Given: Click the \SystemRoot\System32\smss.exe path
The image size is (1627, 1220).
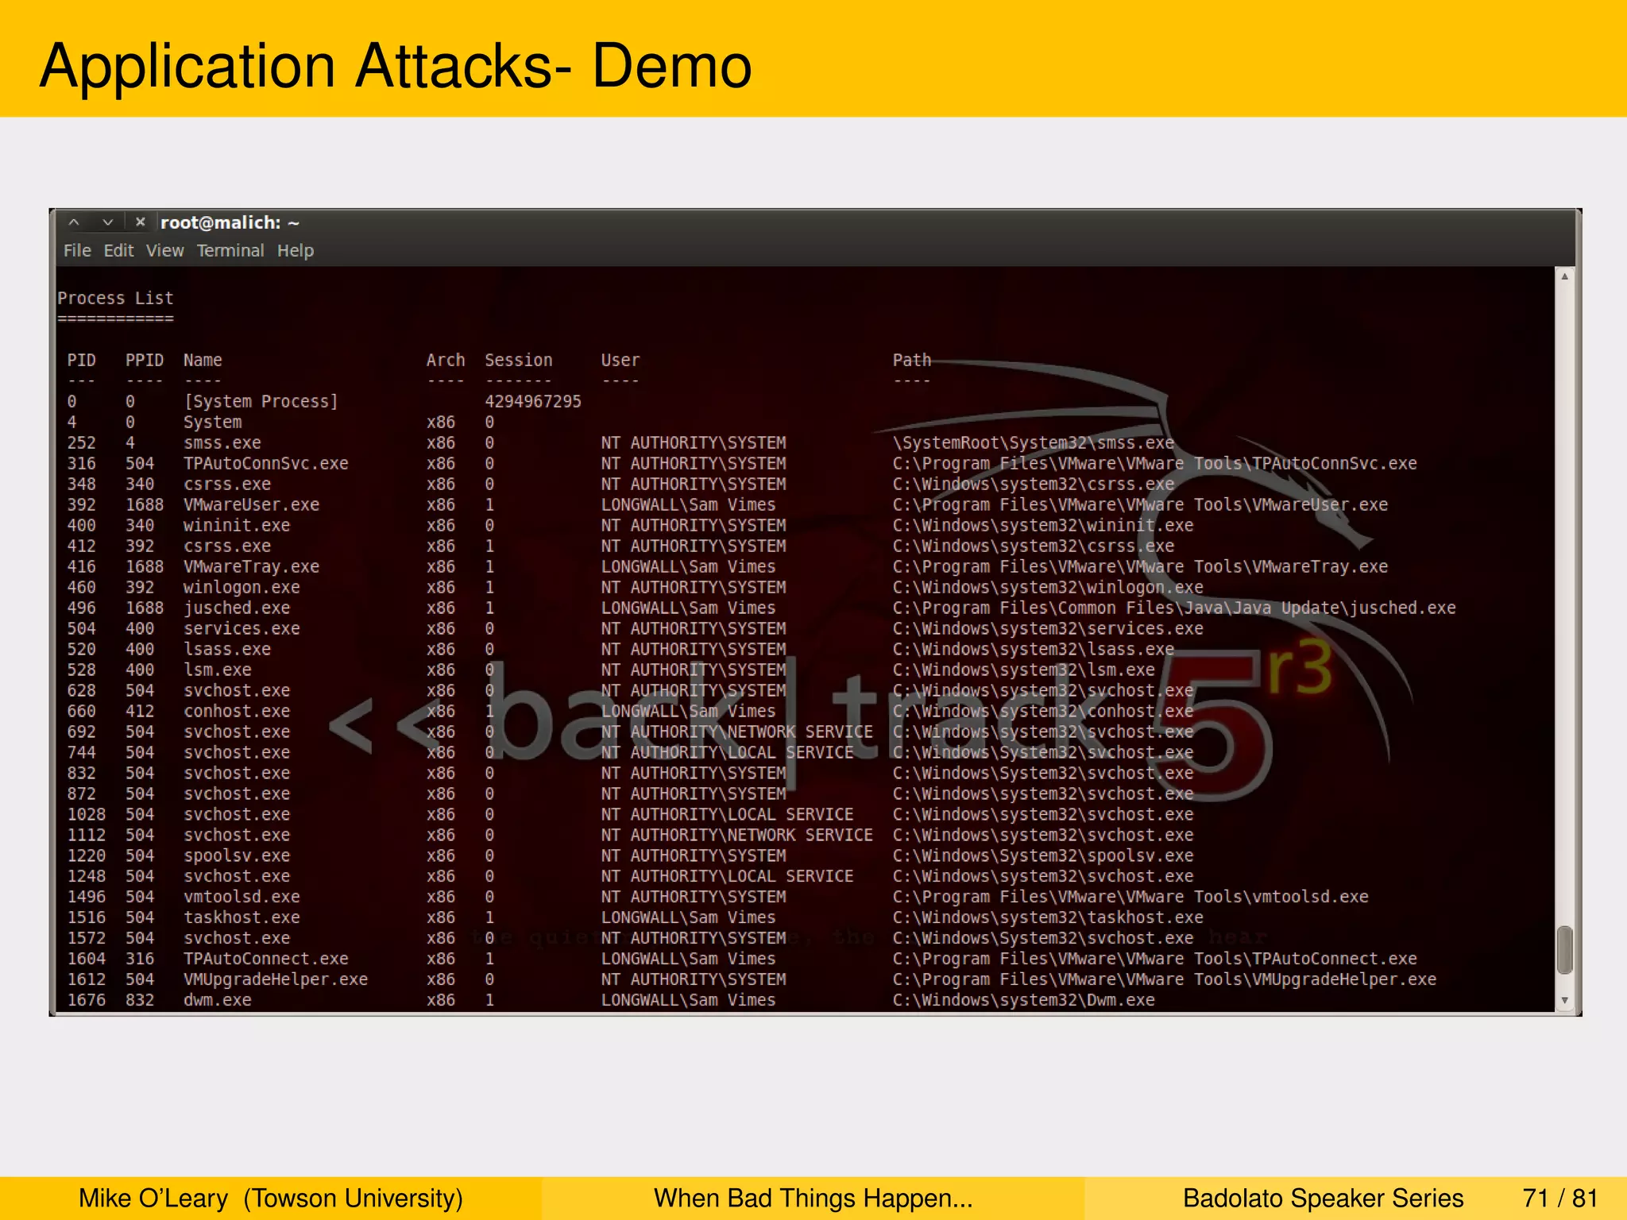Looking at the screenshot, I should pos(1034,443).
